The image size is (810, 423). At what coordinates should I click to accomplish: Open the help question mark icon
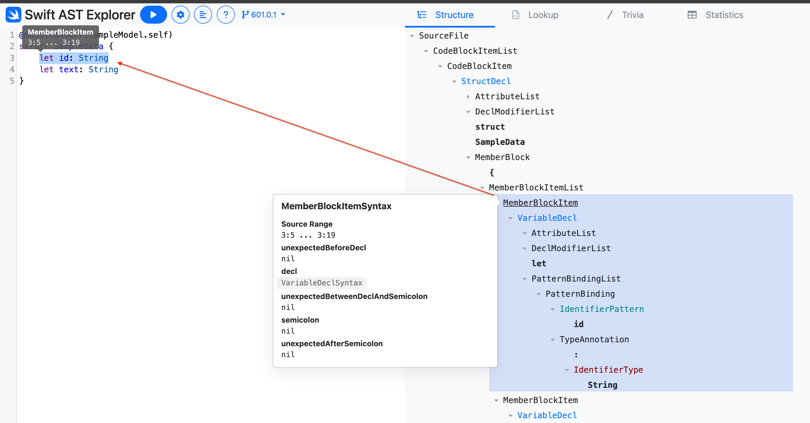(x=226, y=15)
